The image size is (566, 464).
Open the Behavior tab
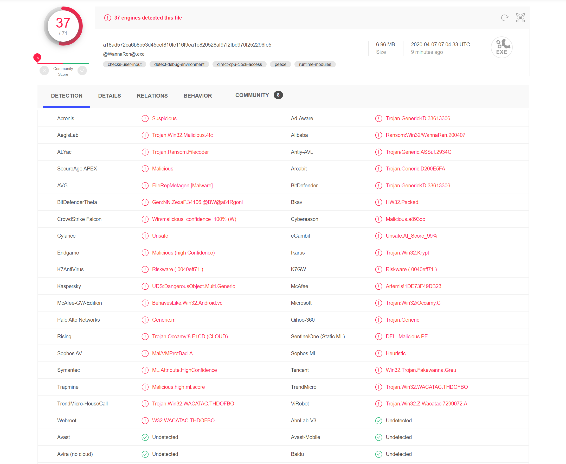[198, 96]
